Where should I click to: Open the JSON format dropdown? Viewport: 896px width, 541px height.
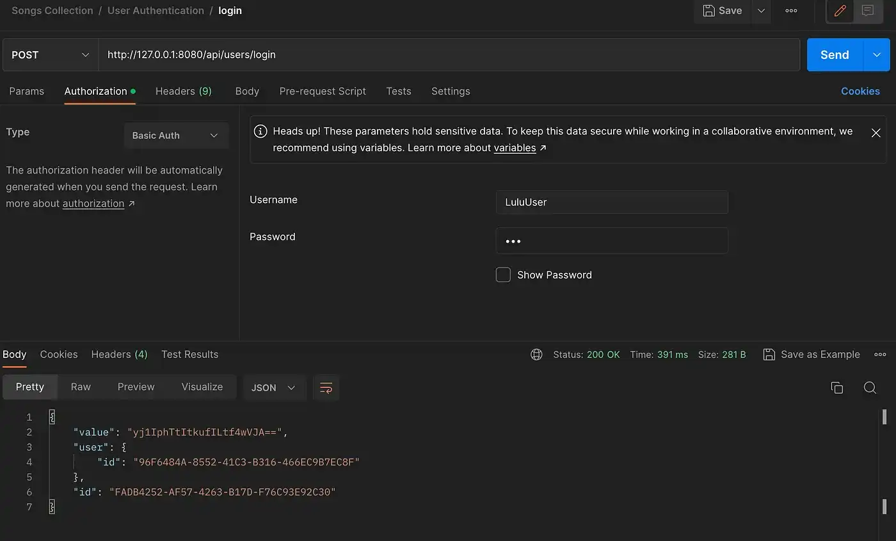(x=273, y=387)
